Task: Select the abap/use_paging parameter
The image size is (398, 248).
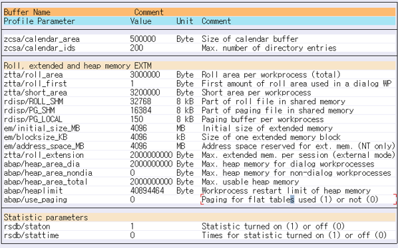Action: click(35, 200)
